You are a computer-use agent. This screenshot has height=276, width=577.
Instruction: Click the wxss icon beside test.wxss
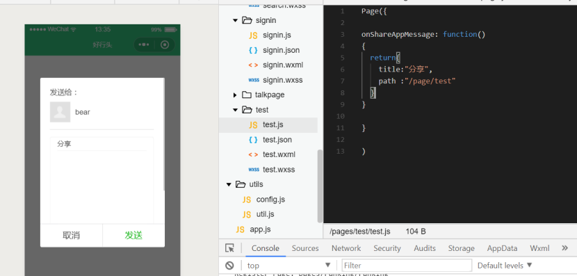254,170
